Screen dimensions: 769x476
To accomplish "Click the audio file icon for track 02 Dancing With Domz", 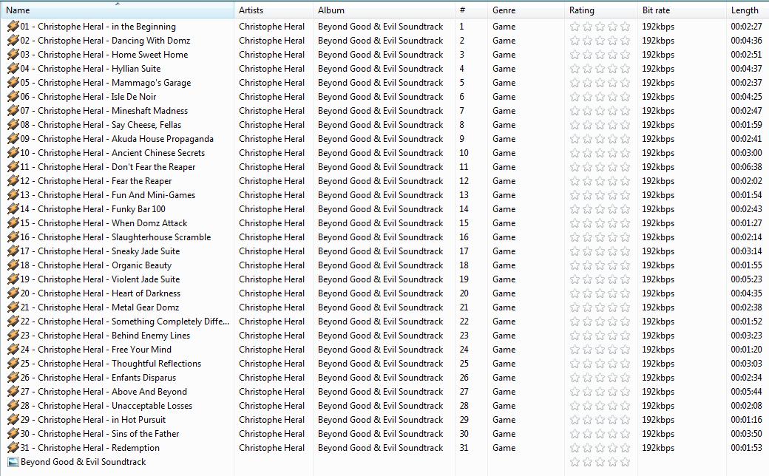I will pyautogui.click(x=13, y=41).
